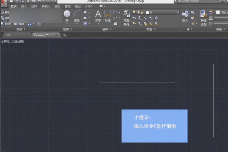The height and width of the screenshot is (152, 228).
Task: Select the Circle (圆) draw tool
Action: 67,16
